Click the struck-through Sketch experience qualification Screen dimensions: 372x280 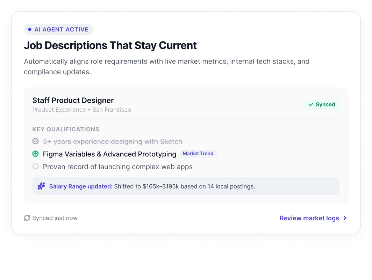113,142
